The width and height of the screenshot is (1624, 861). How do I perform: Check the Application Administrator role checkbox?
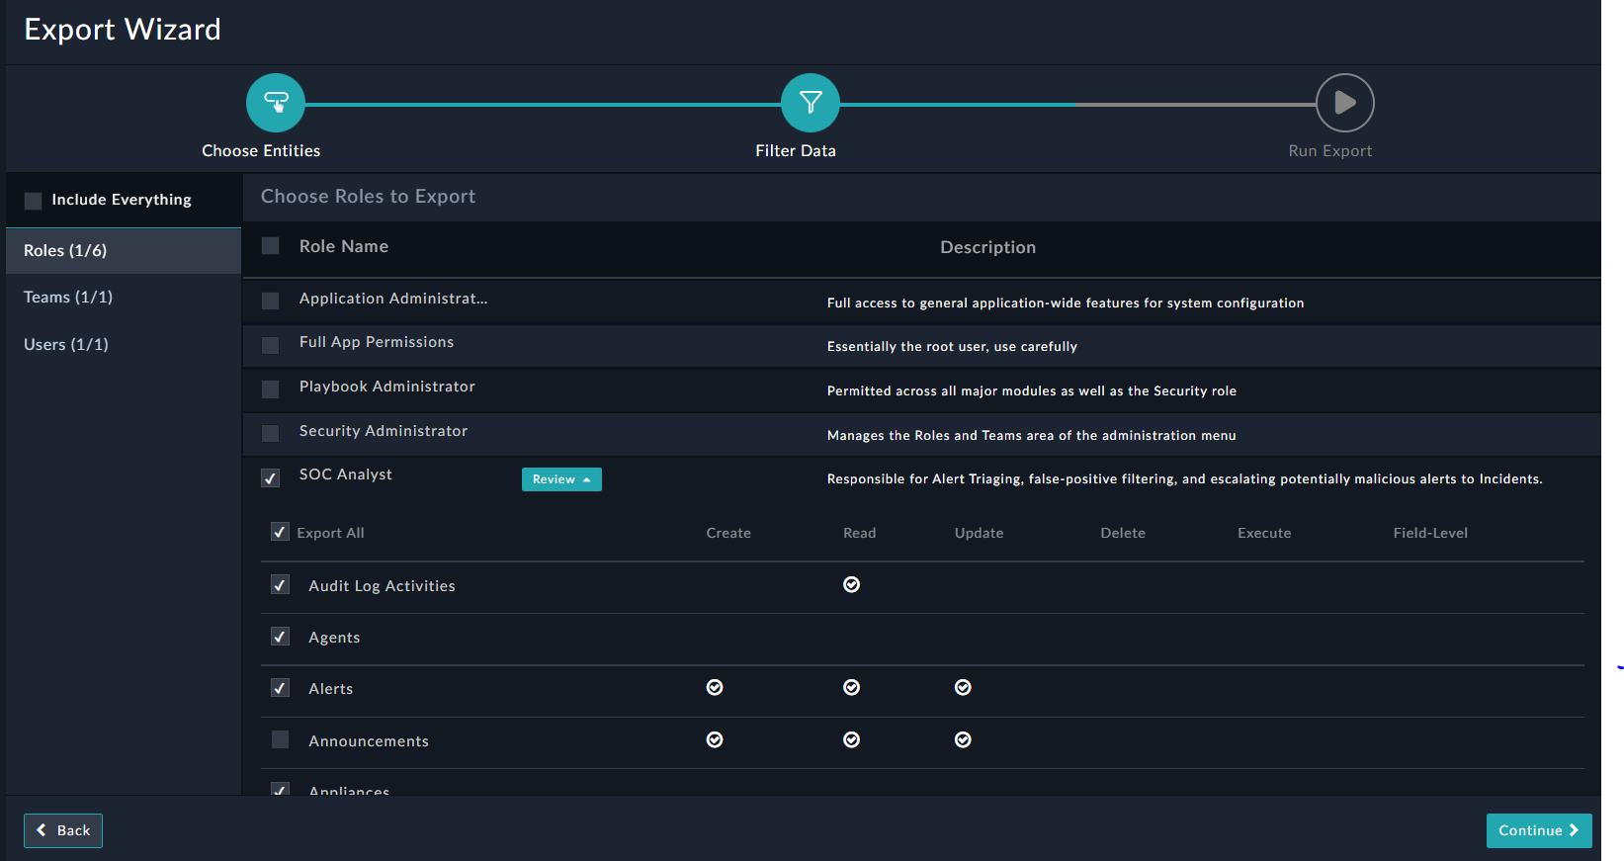[x=270, y=301]
